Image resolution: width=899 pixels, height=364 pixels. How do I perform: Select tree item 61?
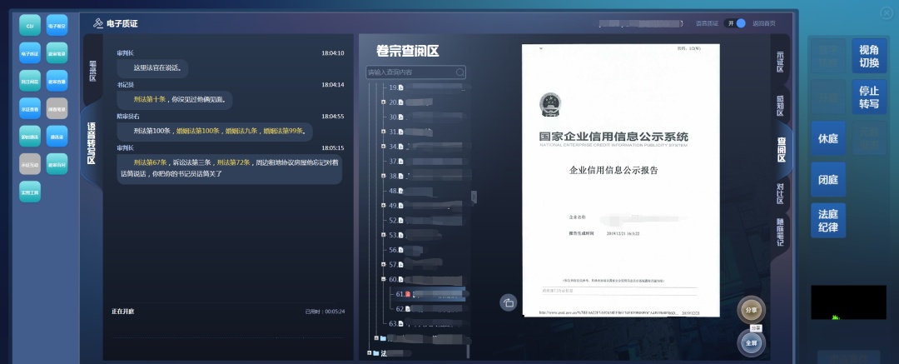pos(429,294)
